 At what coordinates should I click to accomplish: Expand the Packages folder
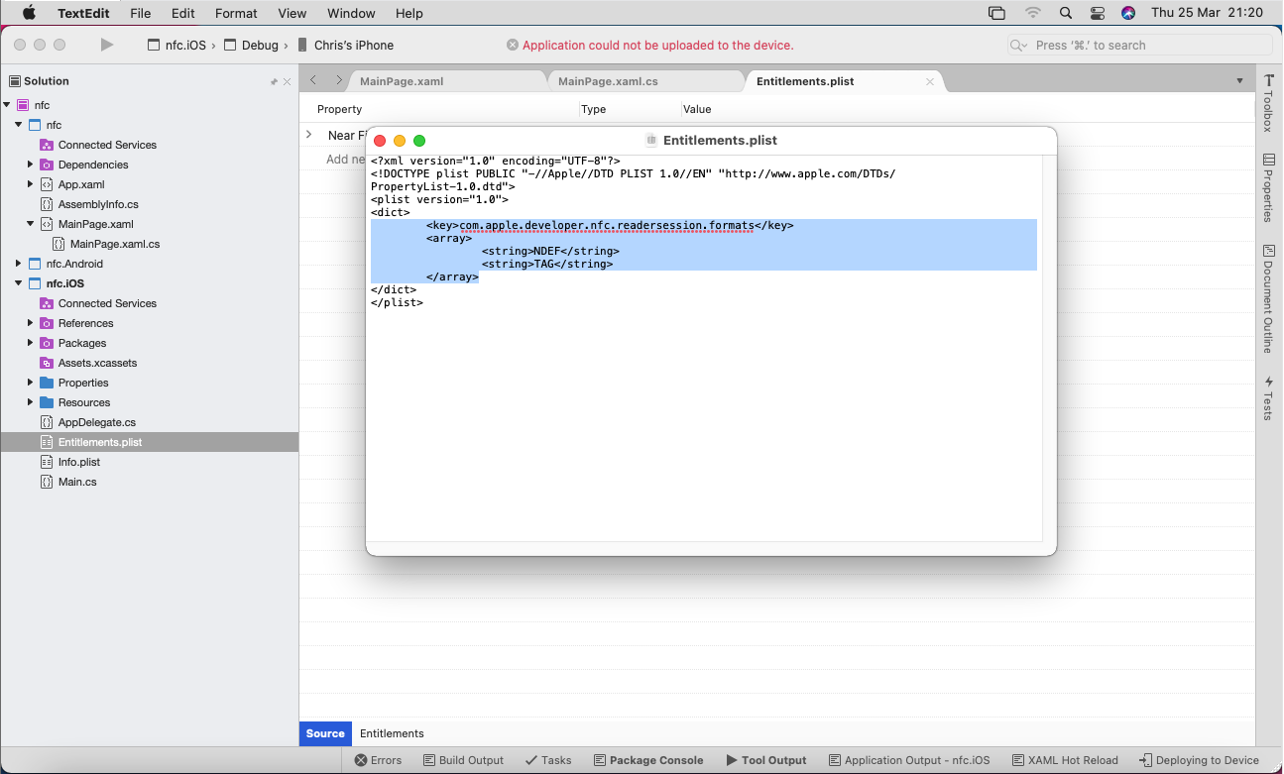[x=31, y=343]
